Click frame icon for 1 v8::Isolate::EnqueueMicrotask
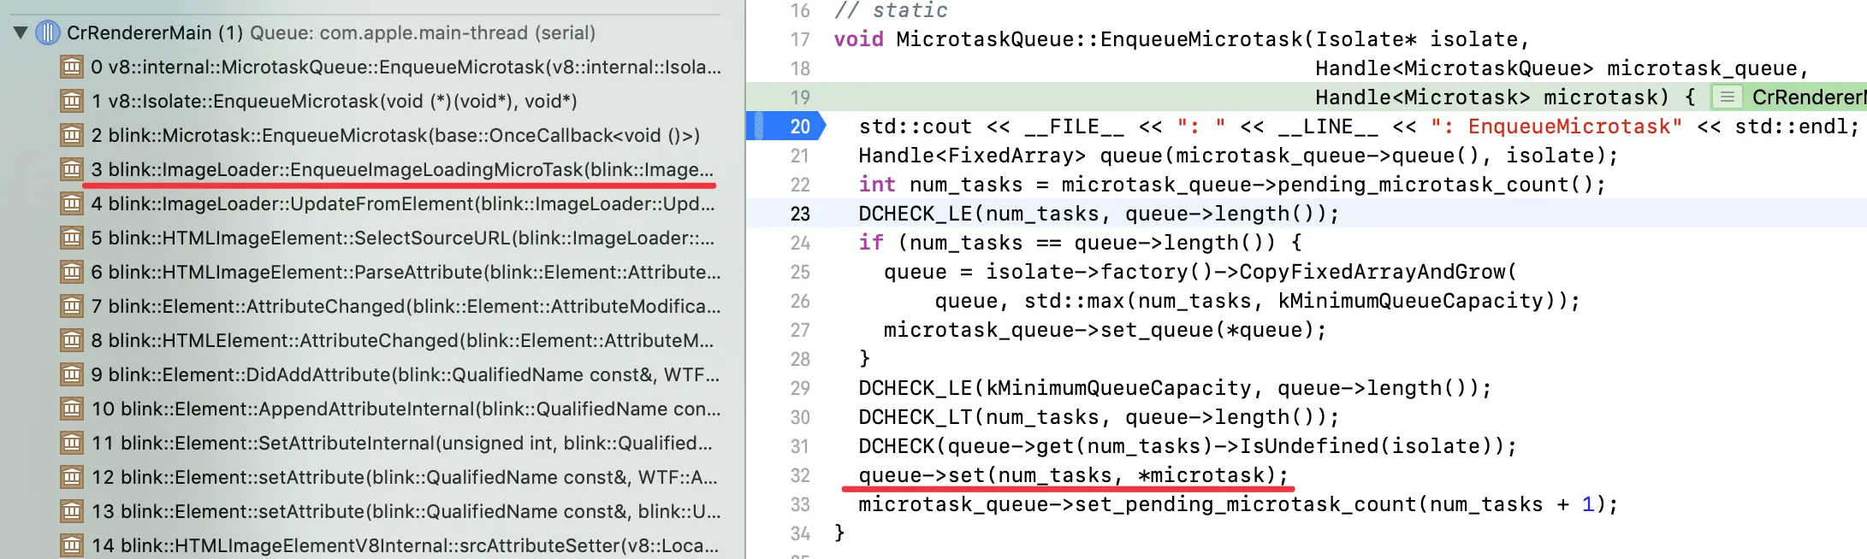The height and width of the screenshot is (559, 1867). (72, 101)
